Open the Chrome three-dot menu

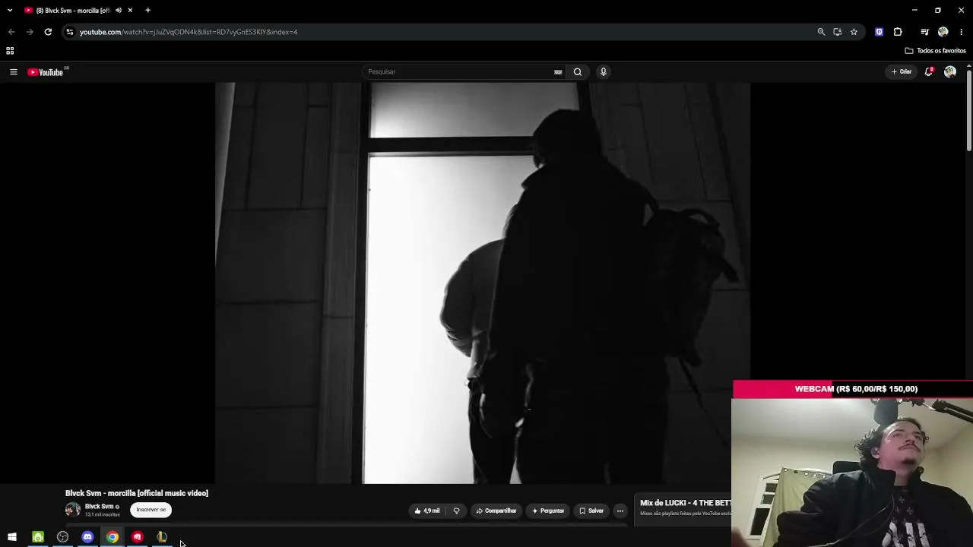click(962, 32)
